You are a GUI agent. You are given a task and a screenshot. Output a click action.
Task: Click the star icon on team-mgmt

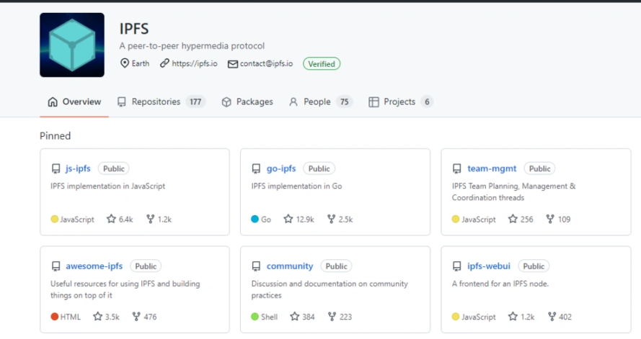(513, 220)
